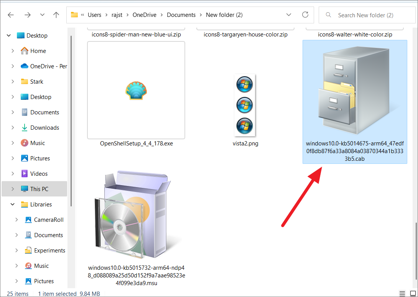Screen dimensions: 418x297
Task: Open the recent locations dropdown chevron
Action: [42, 15]
